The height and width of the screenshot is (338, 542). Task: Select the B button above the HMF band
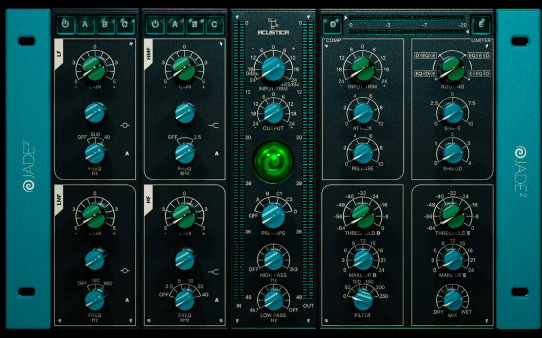[x=195, y=24]
